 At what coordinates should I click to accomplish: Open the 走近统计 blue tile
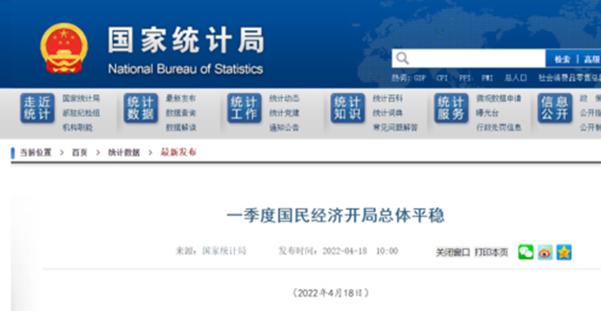37,108
